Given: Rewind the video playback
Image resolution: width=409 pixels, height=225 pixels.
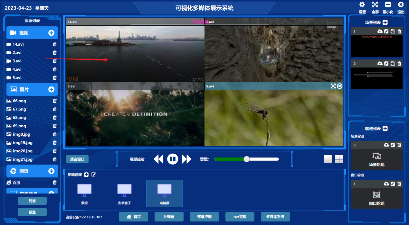Looking at the screenshot, I should tap(158, 159).
